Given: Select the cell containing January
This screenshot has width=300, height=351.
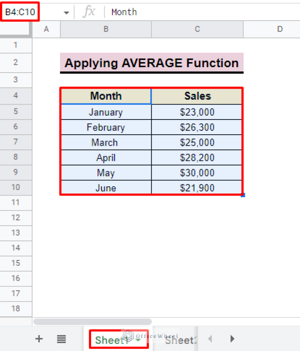Looking at the screenshot, I should (x=105, y=112).
